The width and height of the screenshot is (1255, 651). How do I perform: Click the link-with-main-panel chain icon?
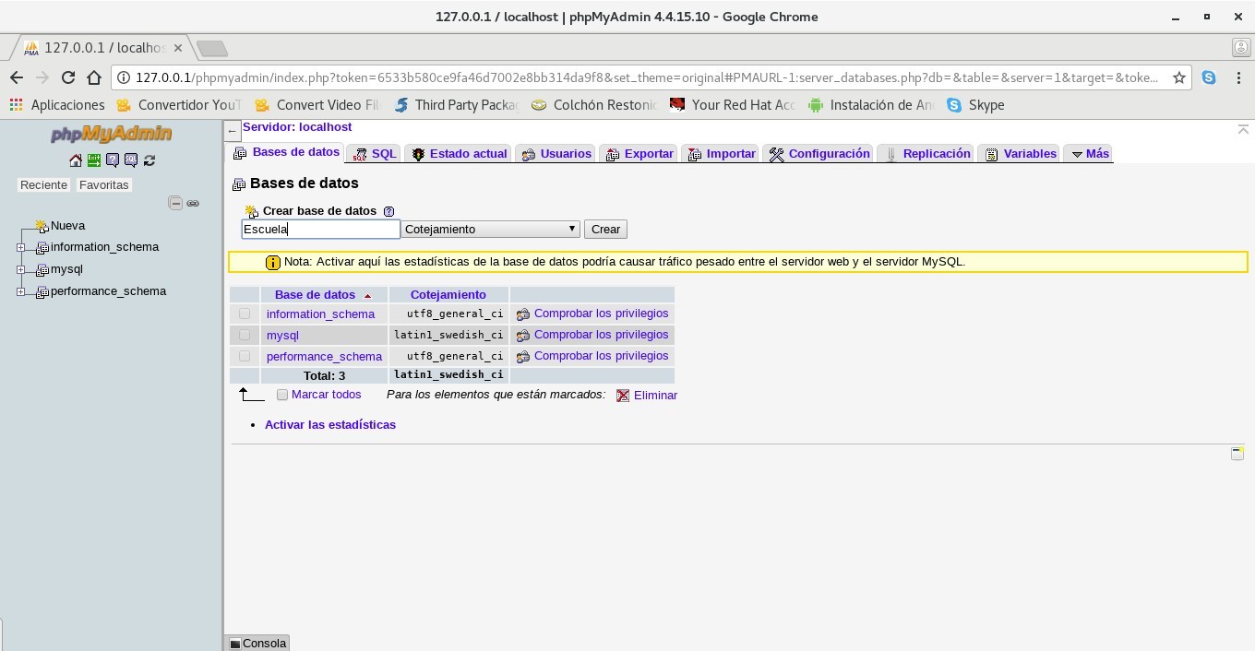pyautogui.click(x=193, y=203)
